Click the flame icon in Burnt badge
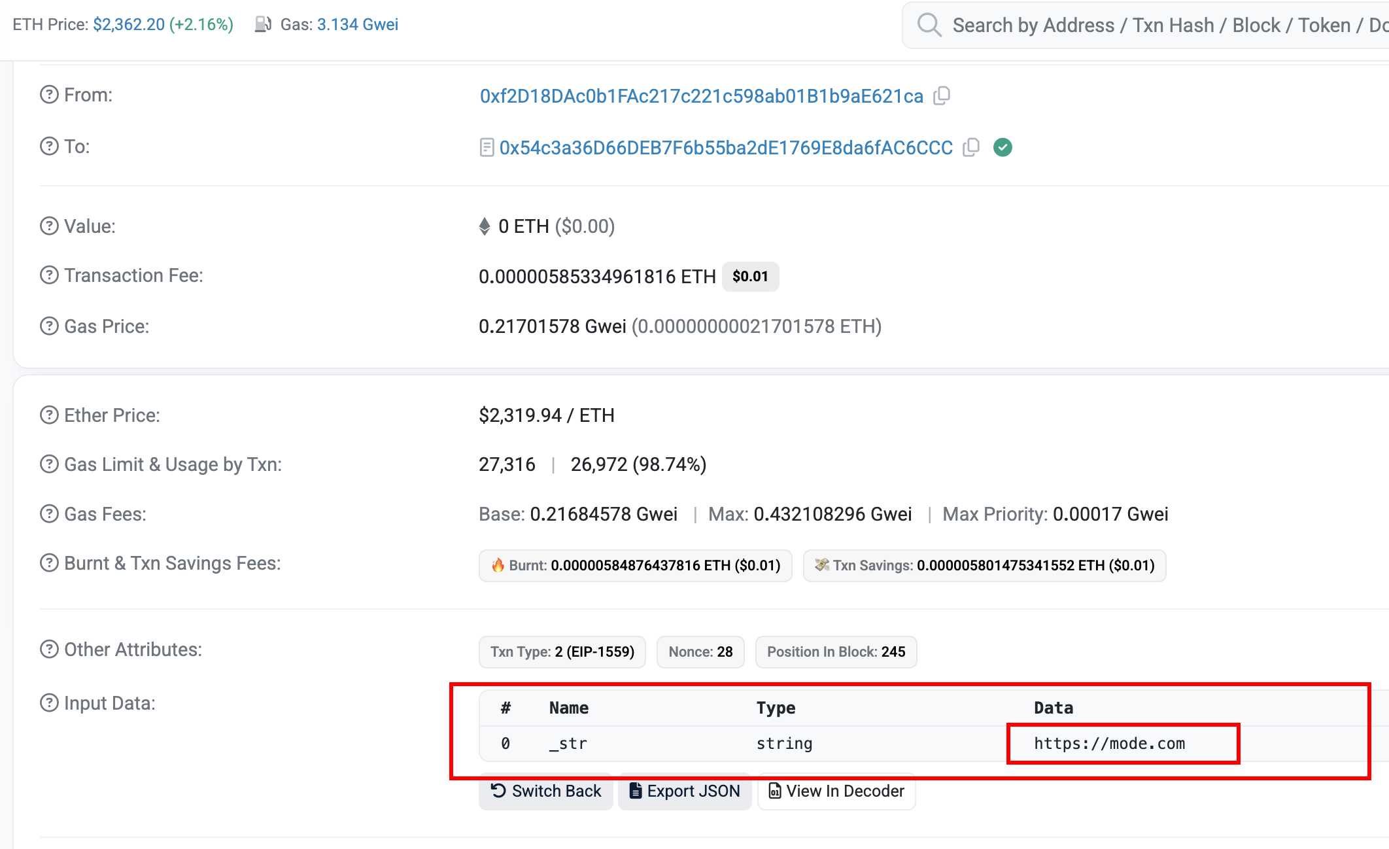Image resolution: width=1389 pixels, height=849 pixels. [x=498, y=565]
